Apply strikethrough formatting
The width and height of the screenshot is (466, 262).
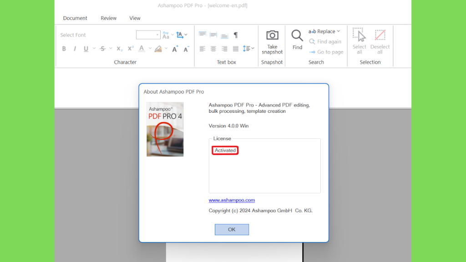[x=103, y=49]
